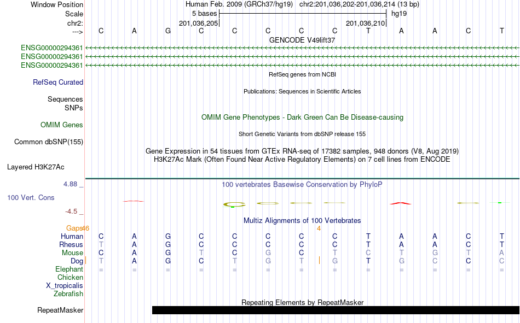Click the X_tropicalis alignment row label
The image size is (520, 323).
[x=65, y=286]
